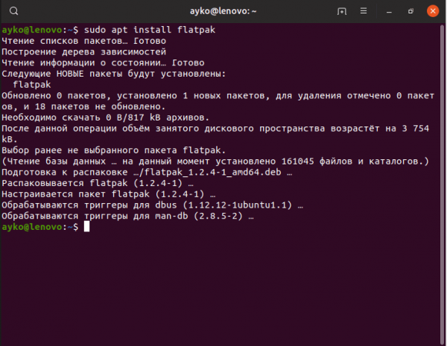Click the indented package name 'flatpak'
447x346 pixels.
click(31, 85)
